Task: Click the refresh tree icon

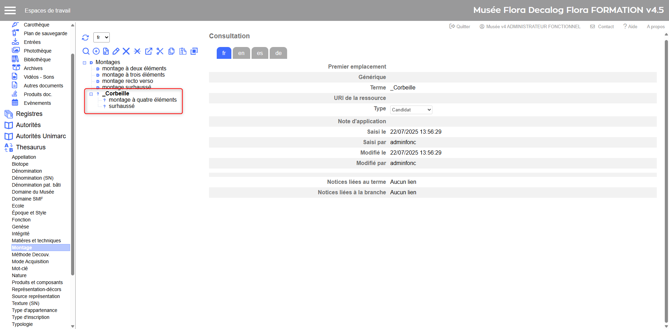Action: point(85,38)
